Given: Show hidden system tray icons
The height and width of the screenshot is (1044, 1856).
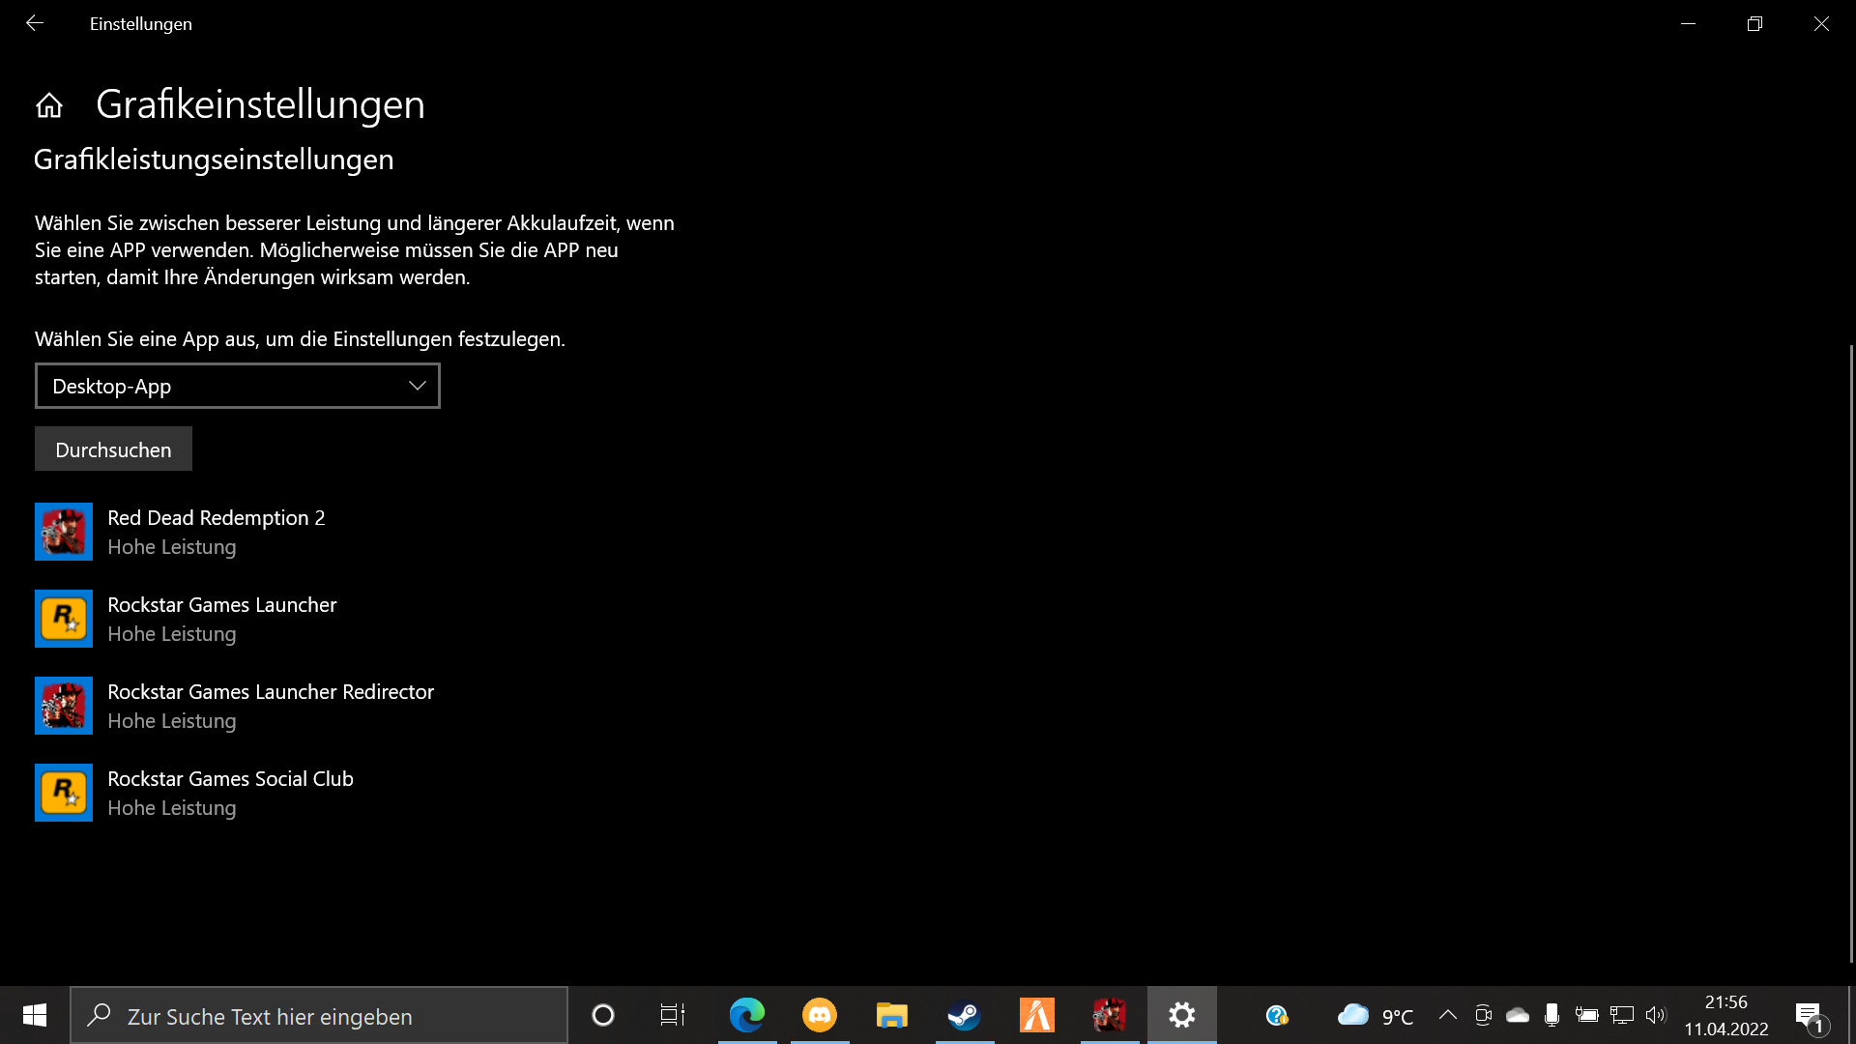Looking at the screenshot, I should click(1447, 1015).
